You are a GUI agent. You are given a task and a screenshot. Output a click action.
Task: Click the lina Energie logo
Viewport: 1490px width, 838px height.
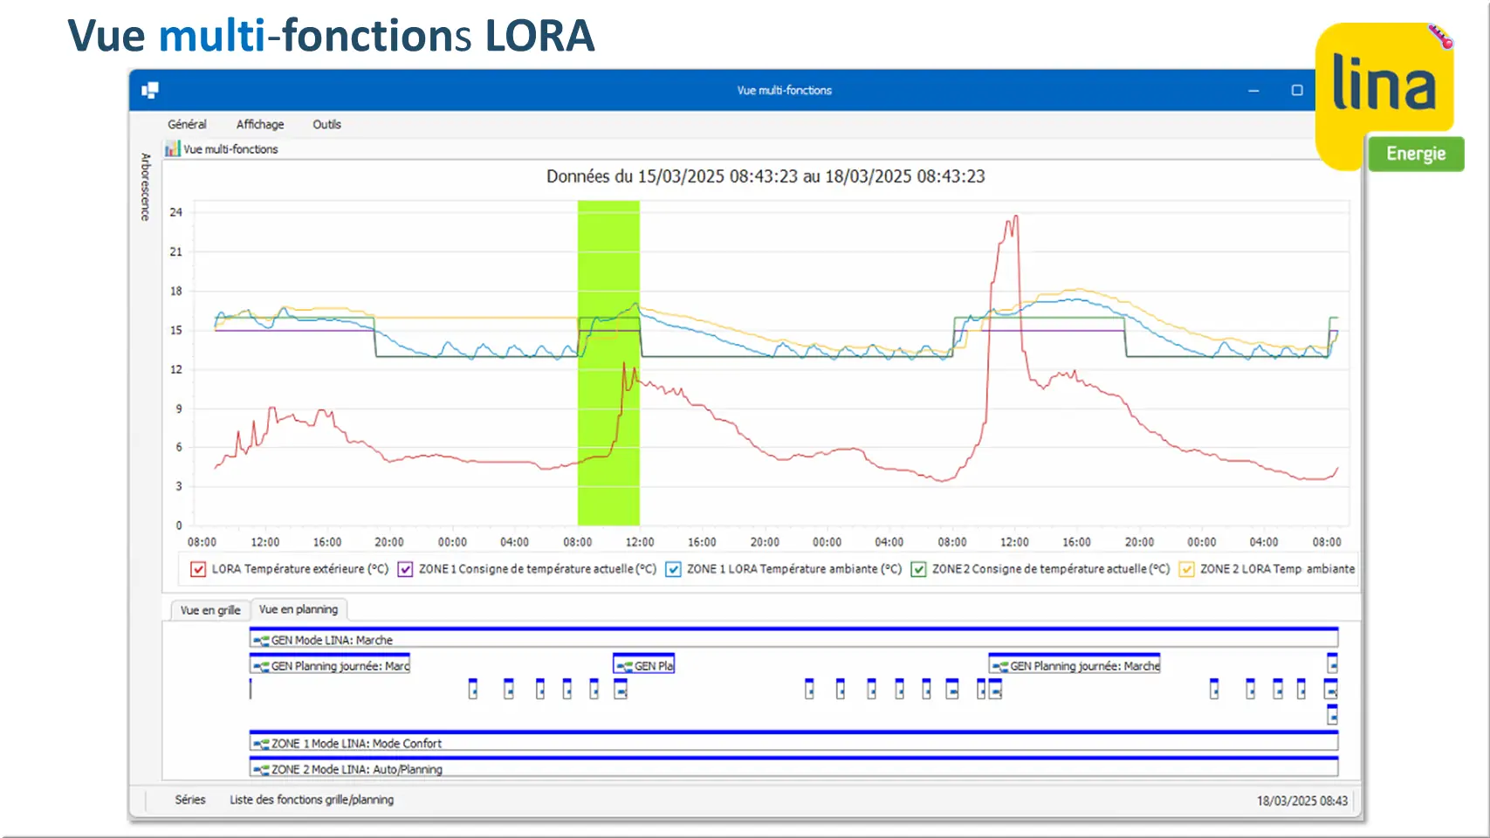[1389, 97]
